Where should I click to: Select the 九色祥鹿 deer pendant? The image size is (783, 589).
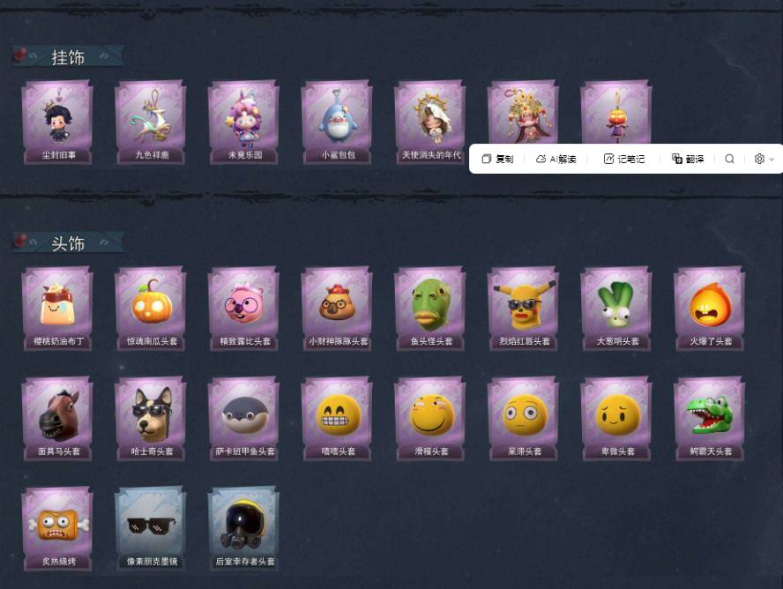[150, 123]
